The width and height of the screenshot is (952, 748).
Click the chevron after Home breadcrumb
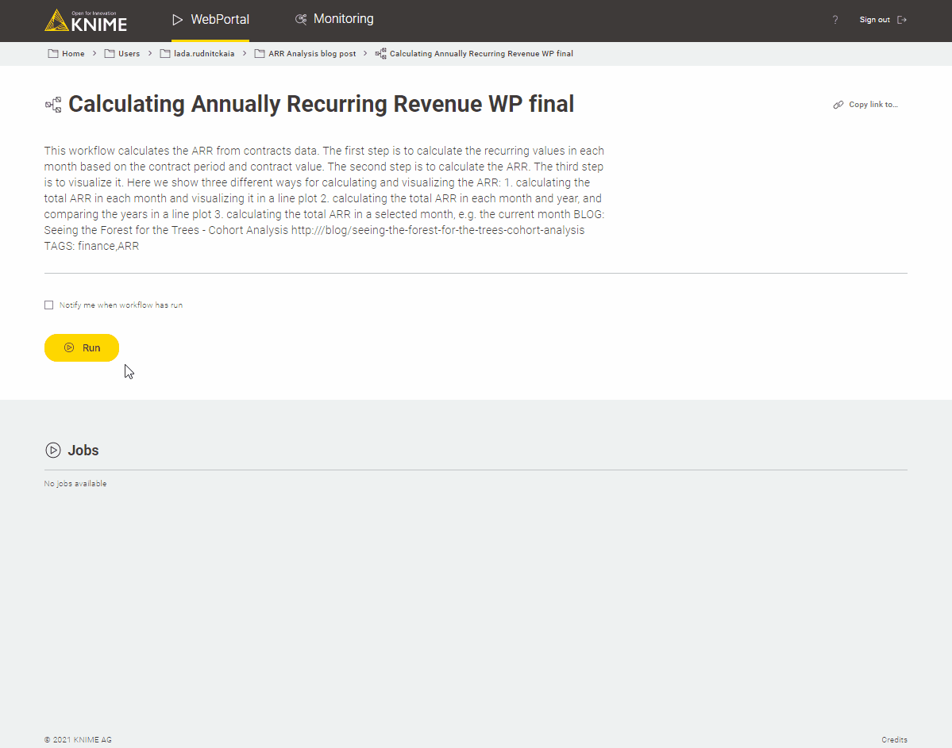pos(94,53)
